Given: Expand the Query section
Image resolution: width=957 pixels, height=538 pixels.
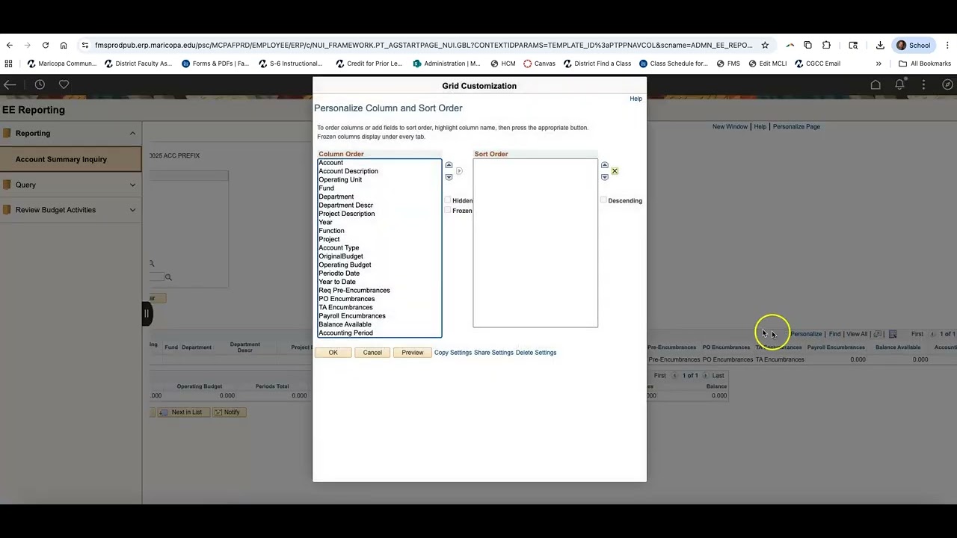Looking at the screenshot, I should 132,185.
